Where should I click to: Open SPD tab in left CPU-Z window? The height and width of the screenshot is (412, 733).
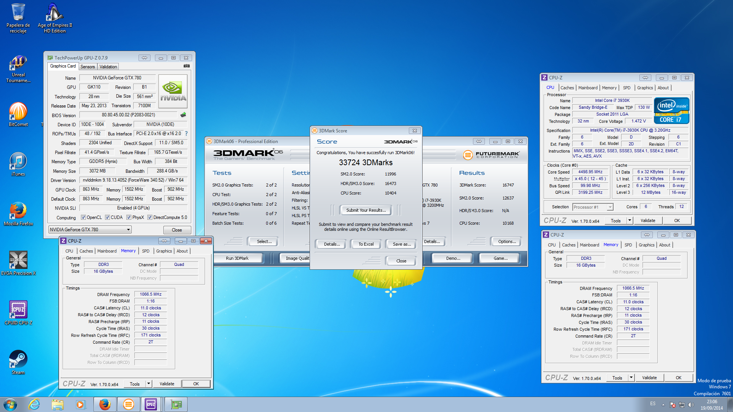click(x=145, y=251)
